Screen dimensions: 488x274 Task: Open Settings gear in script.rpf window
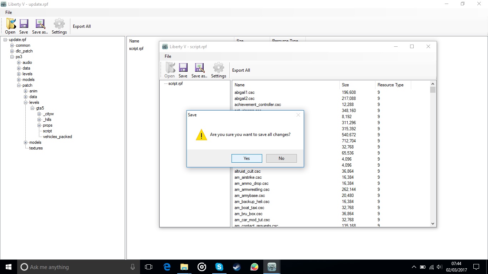coord(218,68)
